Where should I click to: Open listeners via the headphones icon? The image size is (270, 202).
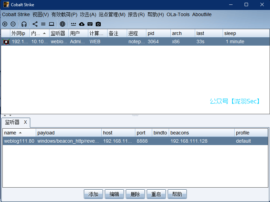[24, 24]
